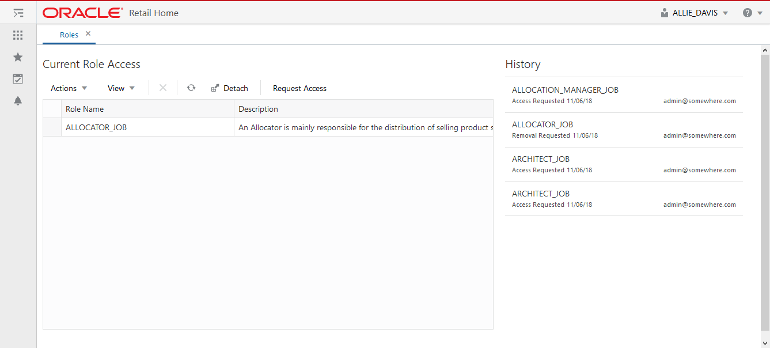The image size is (770, 348).
Task: Click the user avatar icon beside ALLIE_DAVIS
Action: tap(665, 13)
